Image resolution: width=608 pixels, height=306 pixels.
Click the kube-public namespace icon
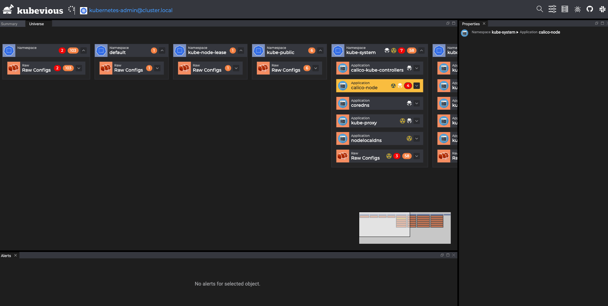tap(258, 51)
